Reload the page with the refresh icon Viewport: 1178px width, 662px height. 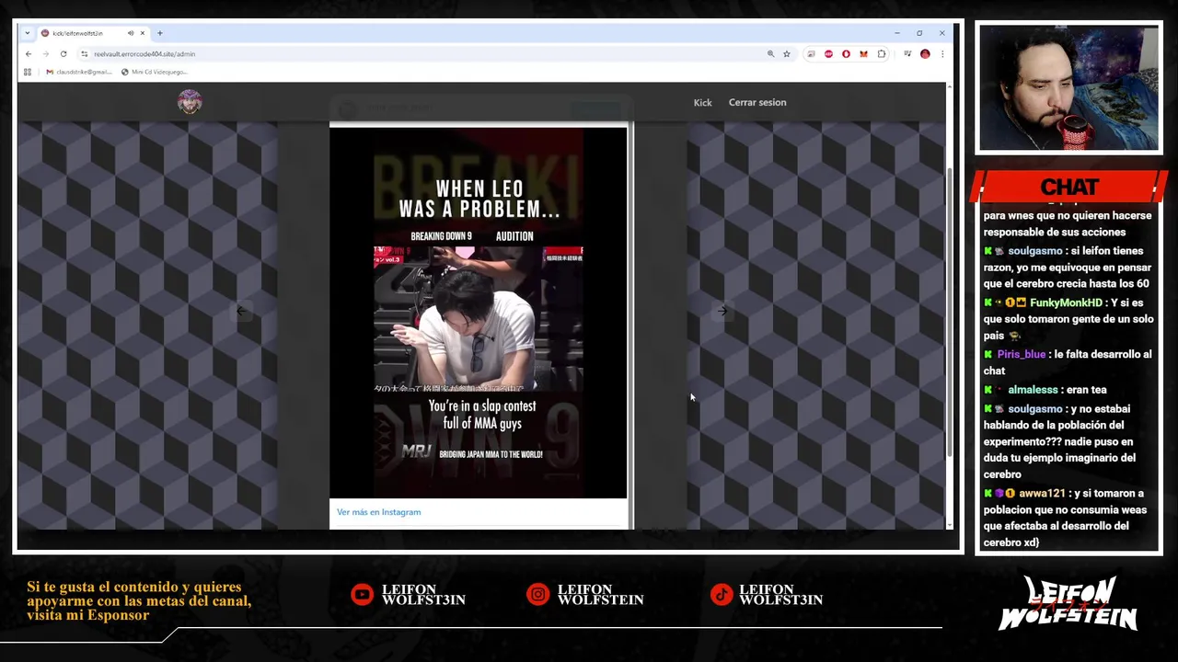pyautogui.click(x=64, y=54)
